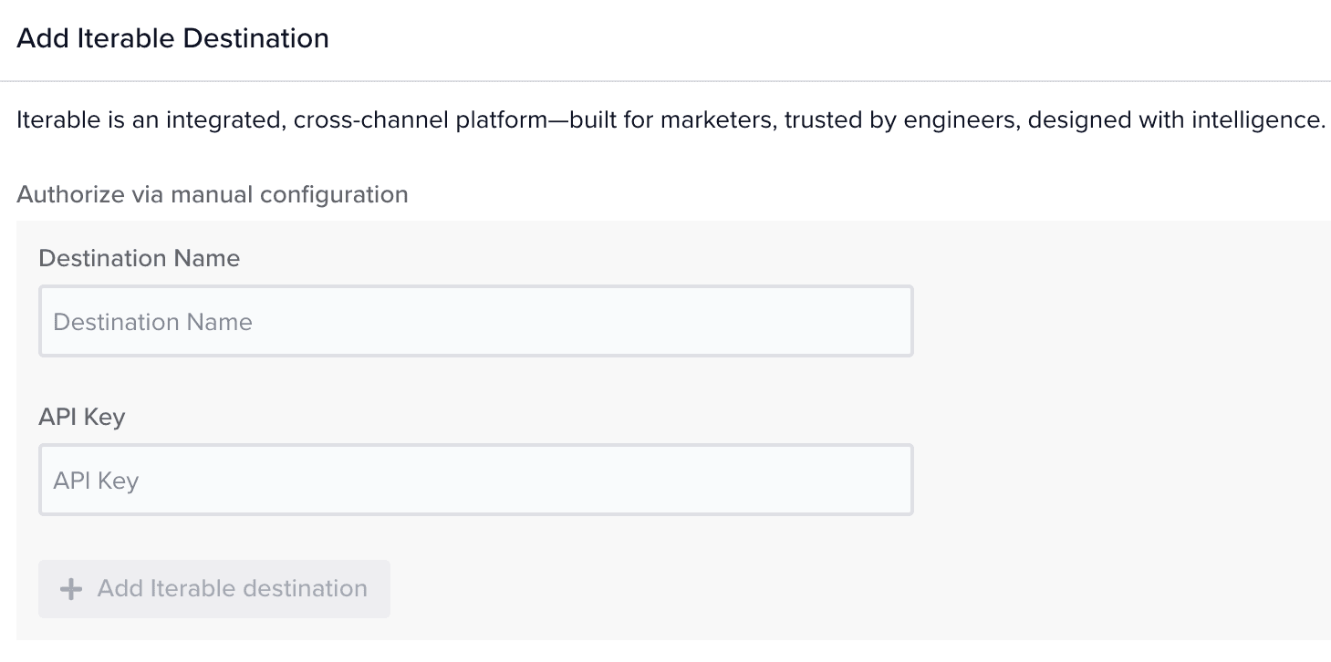Focus the Destination Name input field
This screenshot has height=662, width=1331.
[474, 321]
